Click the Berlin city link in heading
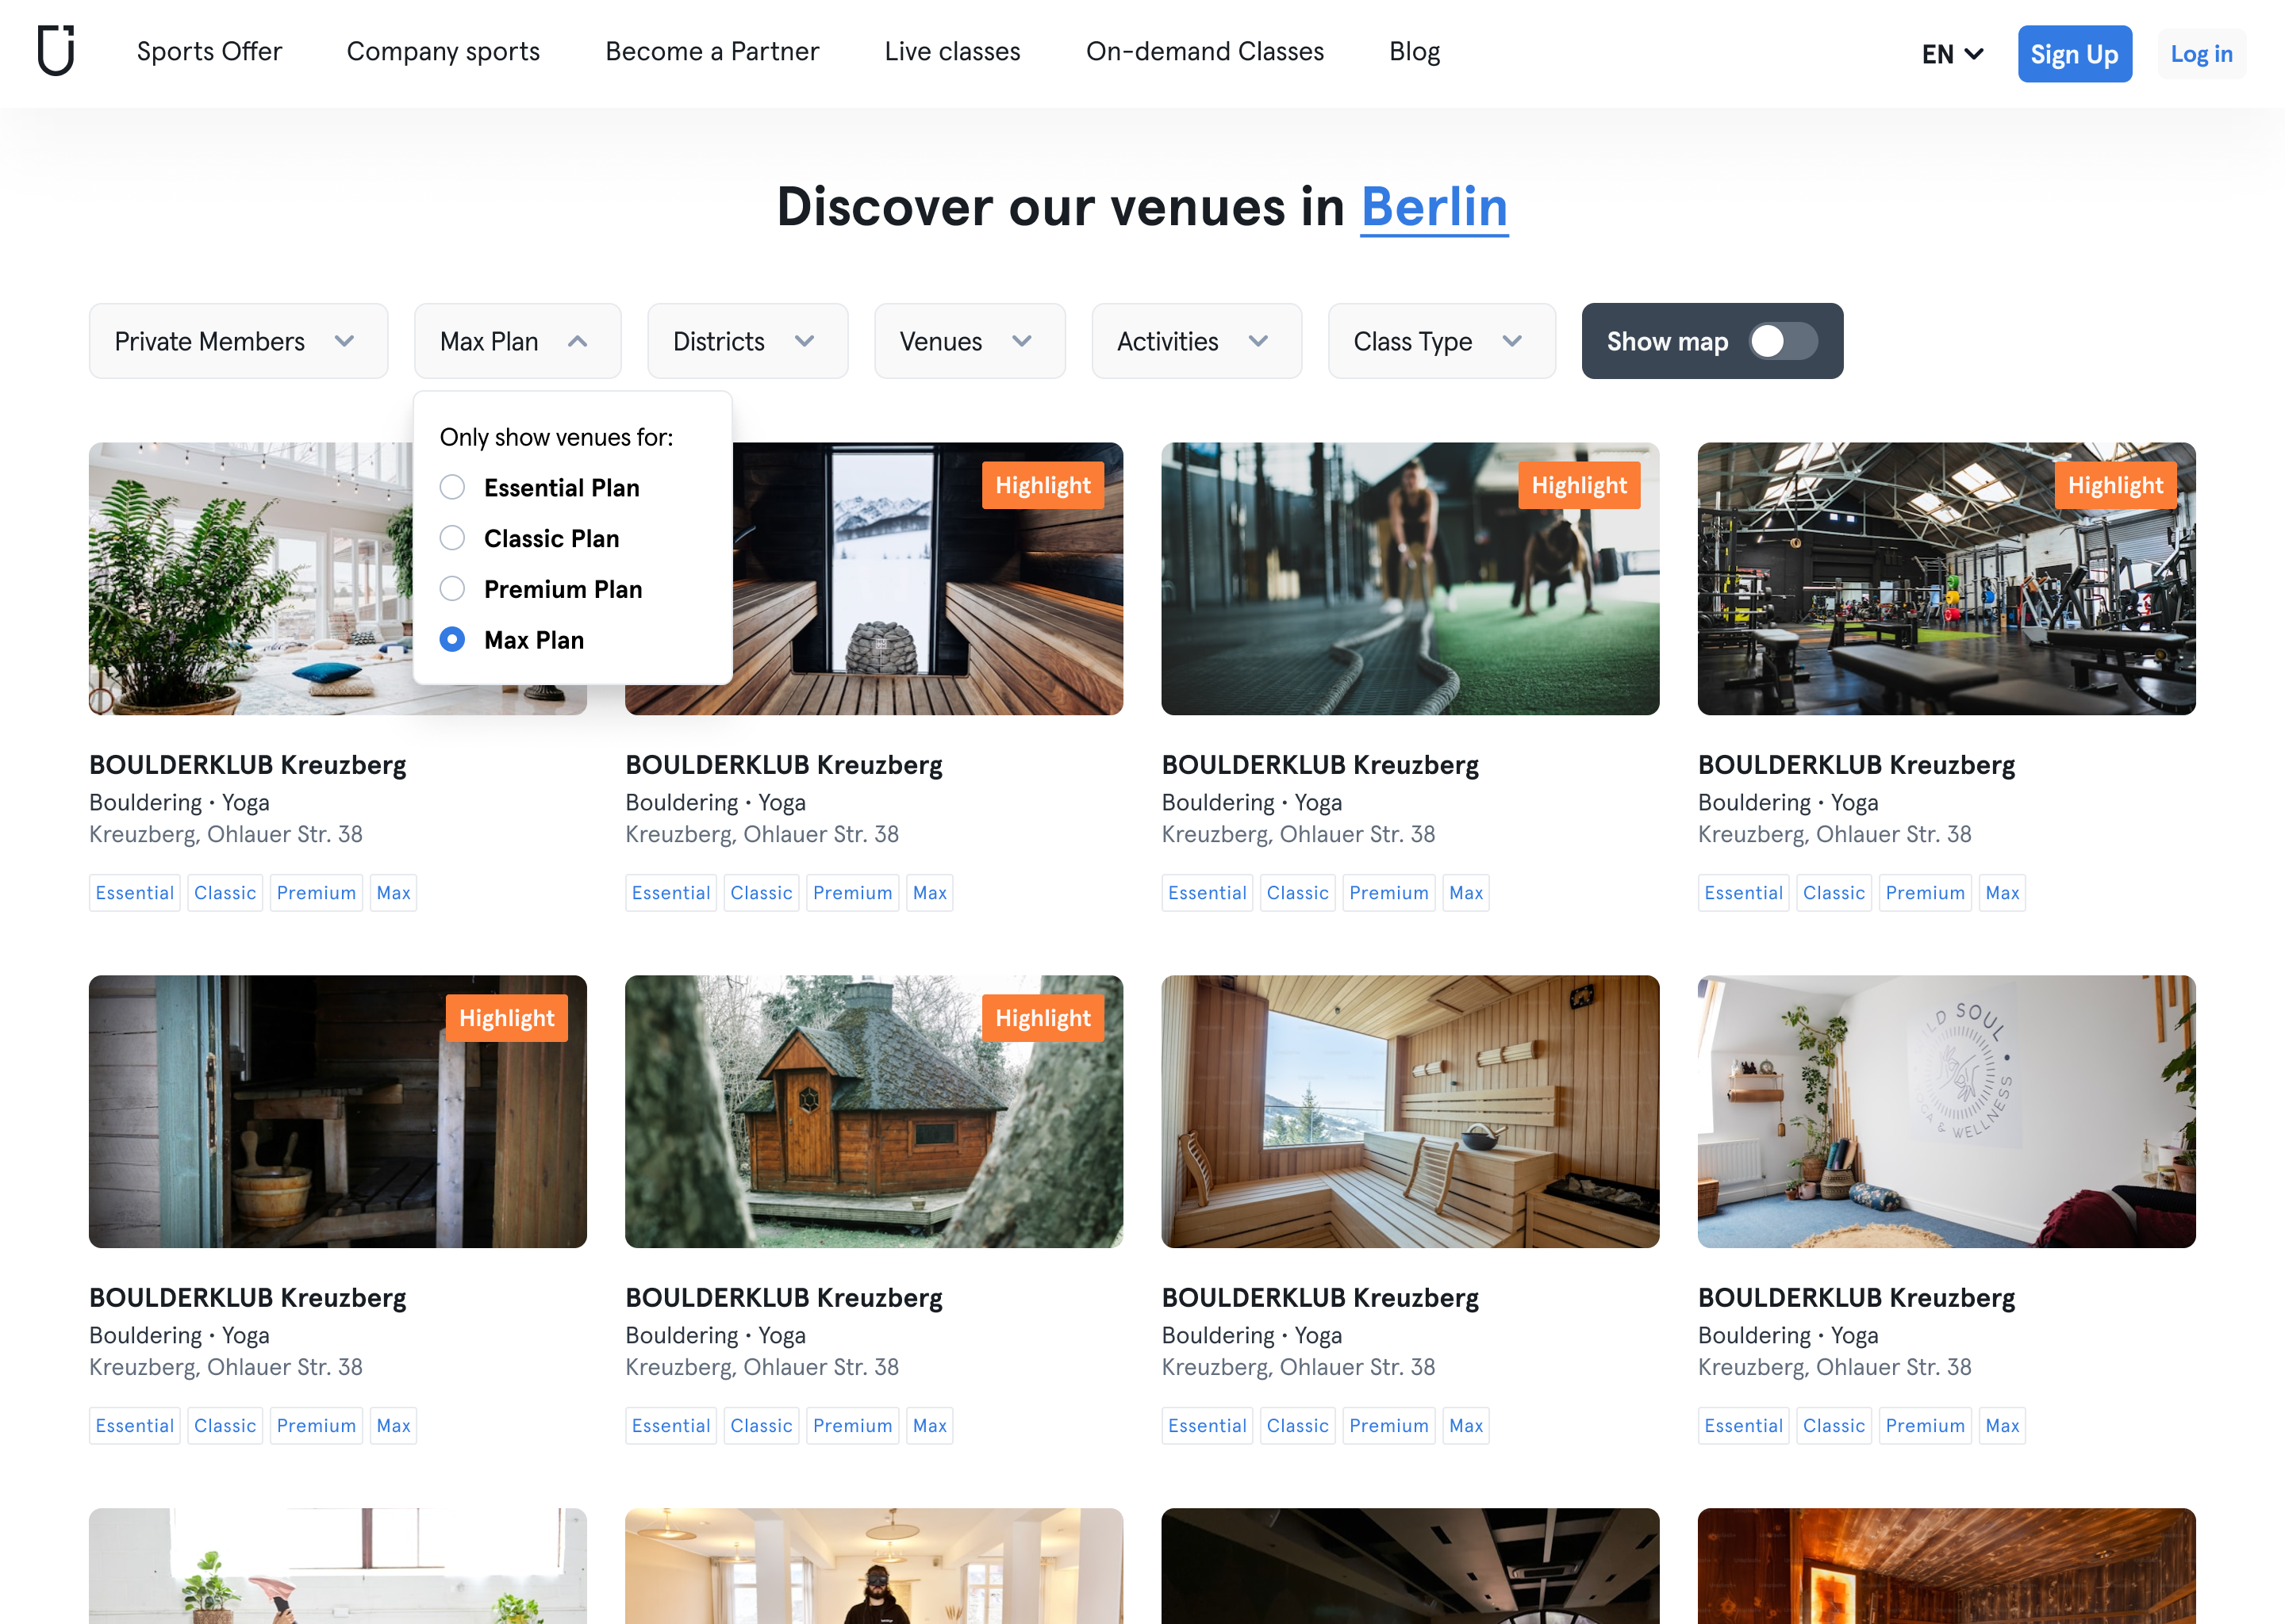Screen dimensions: 2285x1624 [1434, 207]
